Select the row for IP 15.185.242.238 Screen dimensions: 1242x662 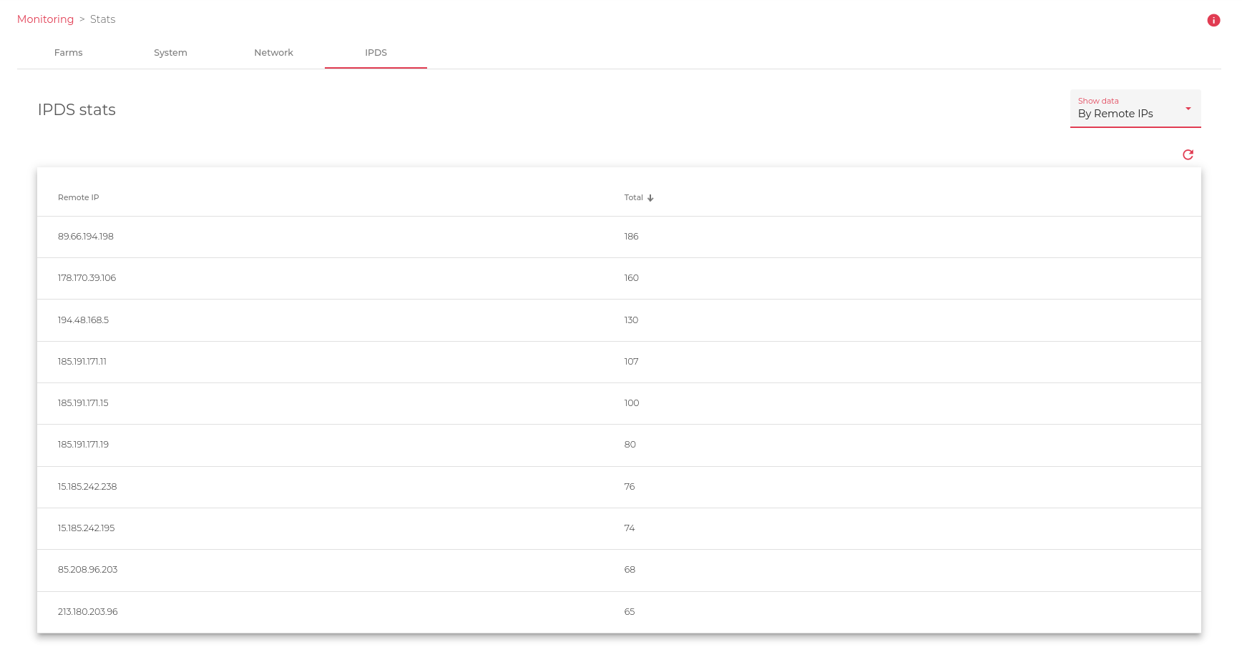[x=87, y=487]
